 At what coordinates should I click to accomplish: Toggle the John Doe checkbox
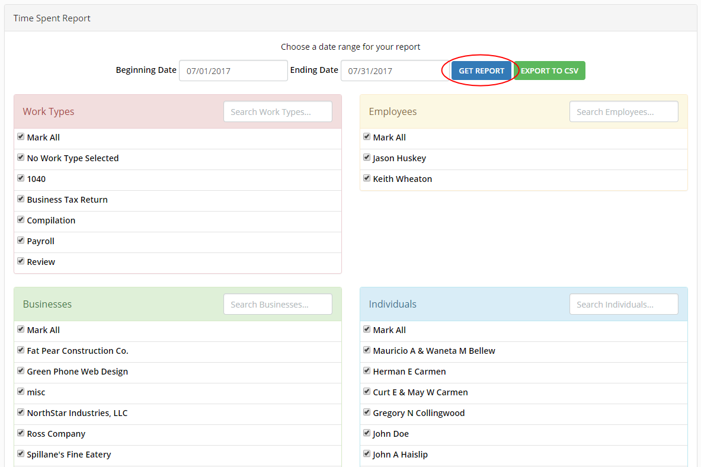(x=367, y=433)
